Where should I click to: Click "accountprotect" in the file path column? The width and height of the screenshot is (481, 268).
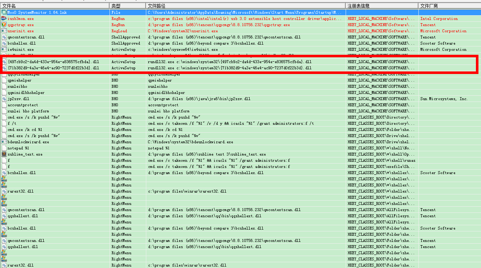pos(163,105)
